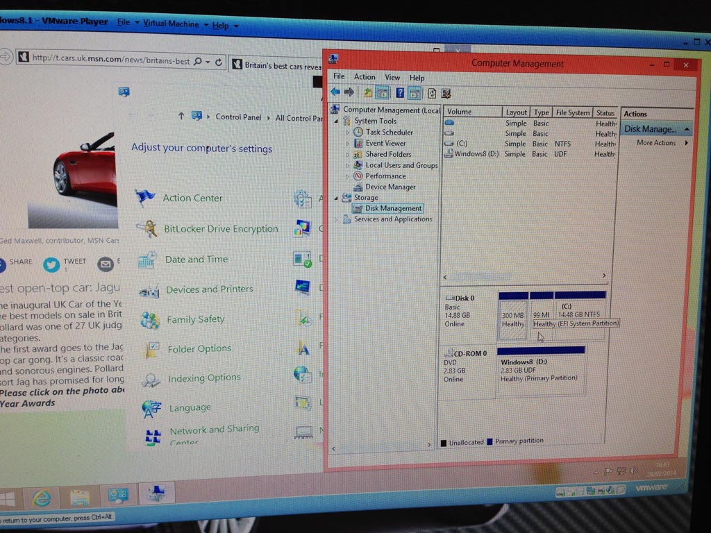Click the SHARE button on the webpage
Screen dimensions: 711x533
(x=17, y=263)
